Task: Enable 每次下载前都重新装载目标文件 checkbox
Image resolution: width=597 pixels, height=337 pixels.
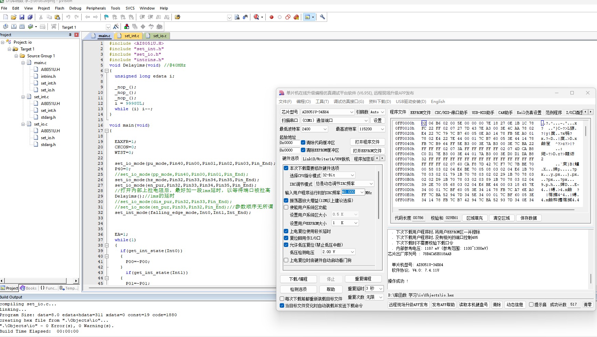Action: 282,299
